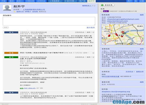Click the orange task label badge
Image resolution: width=146 pixels, height=105 pixels.
pos(11,53)
